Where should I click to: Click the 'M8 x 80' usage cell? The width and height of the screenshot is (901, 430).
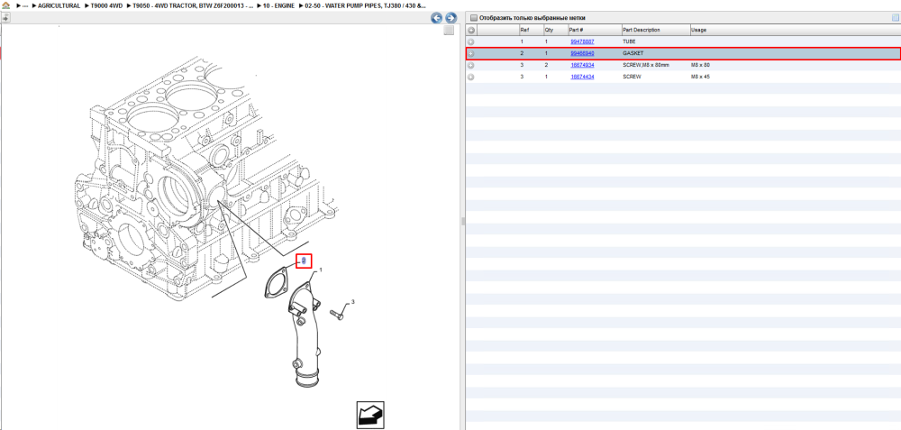[700, 65]
